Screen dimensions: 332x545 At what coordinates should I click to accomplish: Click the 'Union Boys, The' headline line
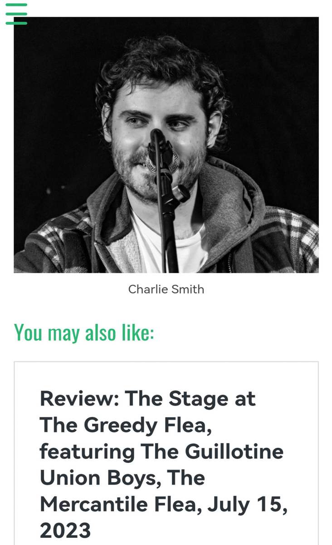coord(122,477)
